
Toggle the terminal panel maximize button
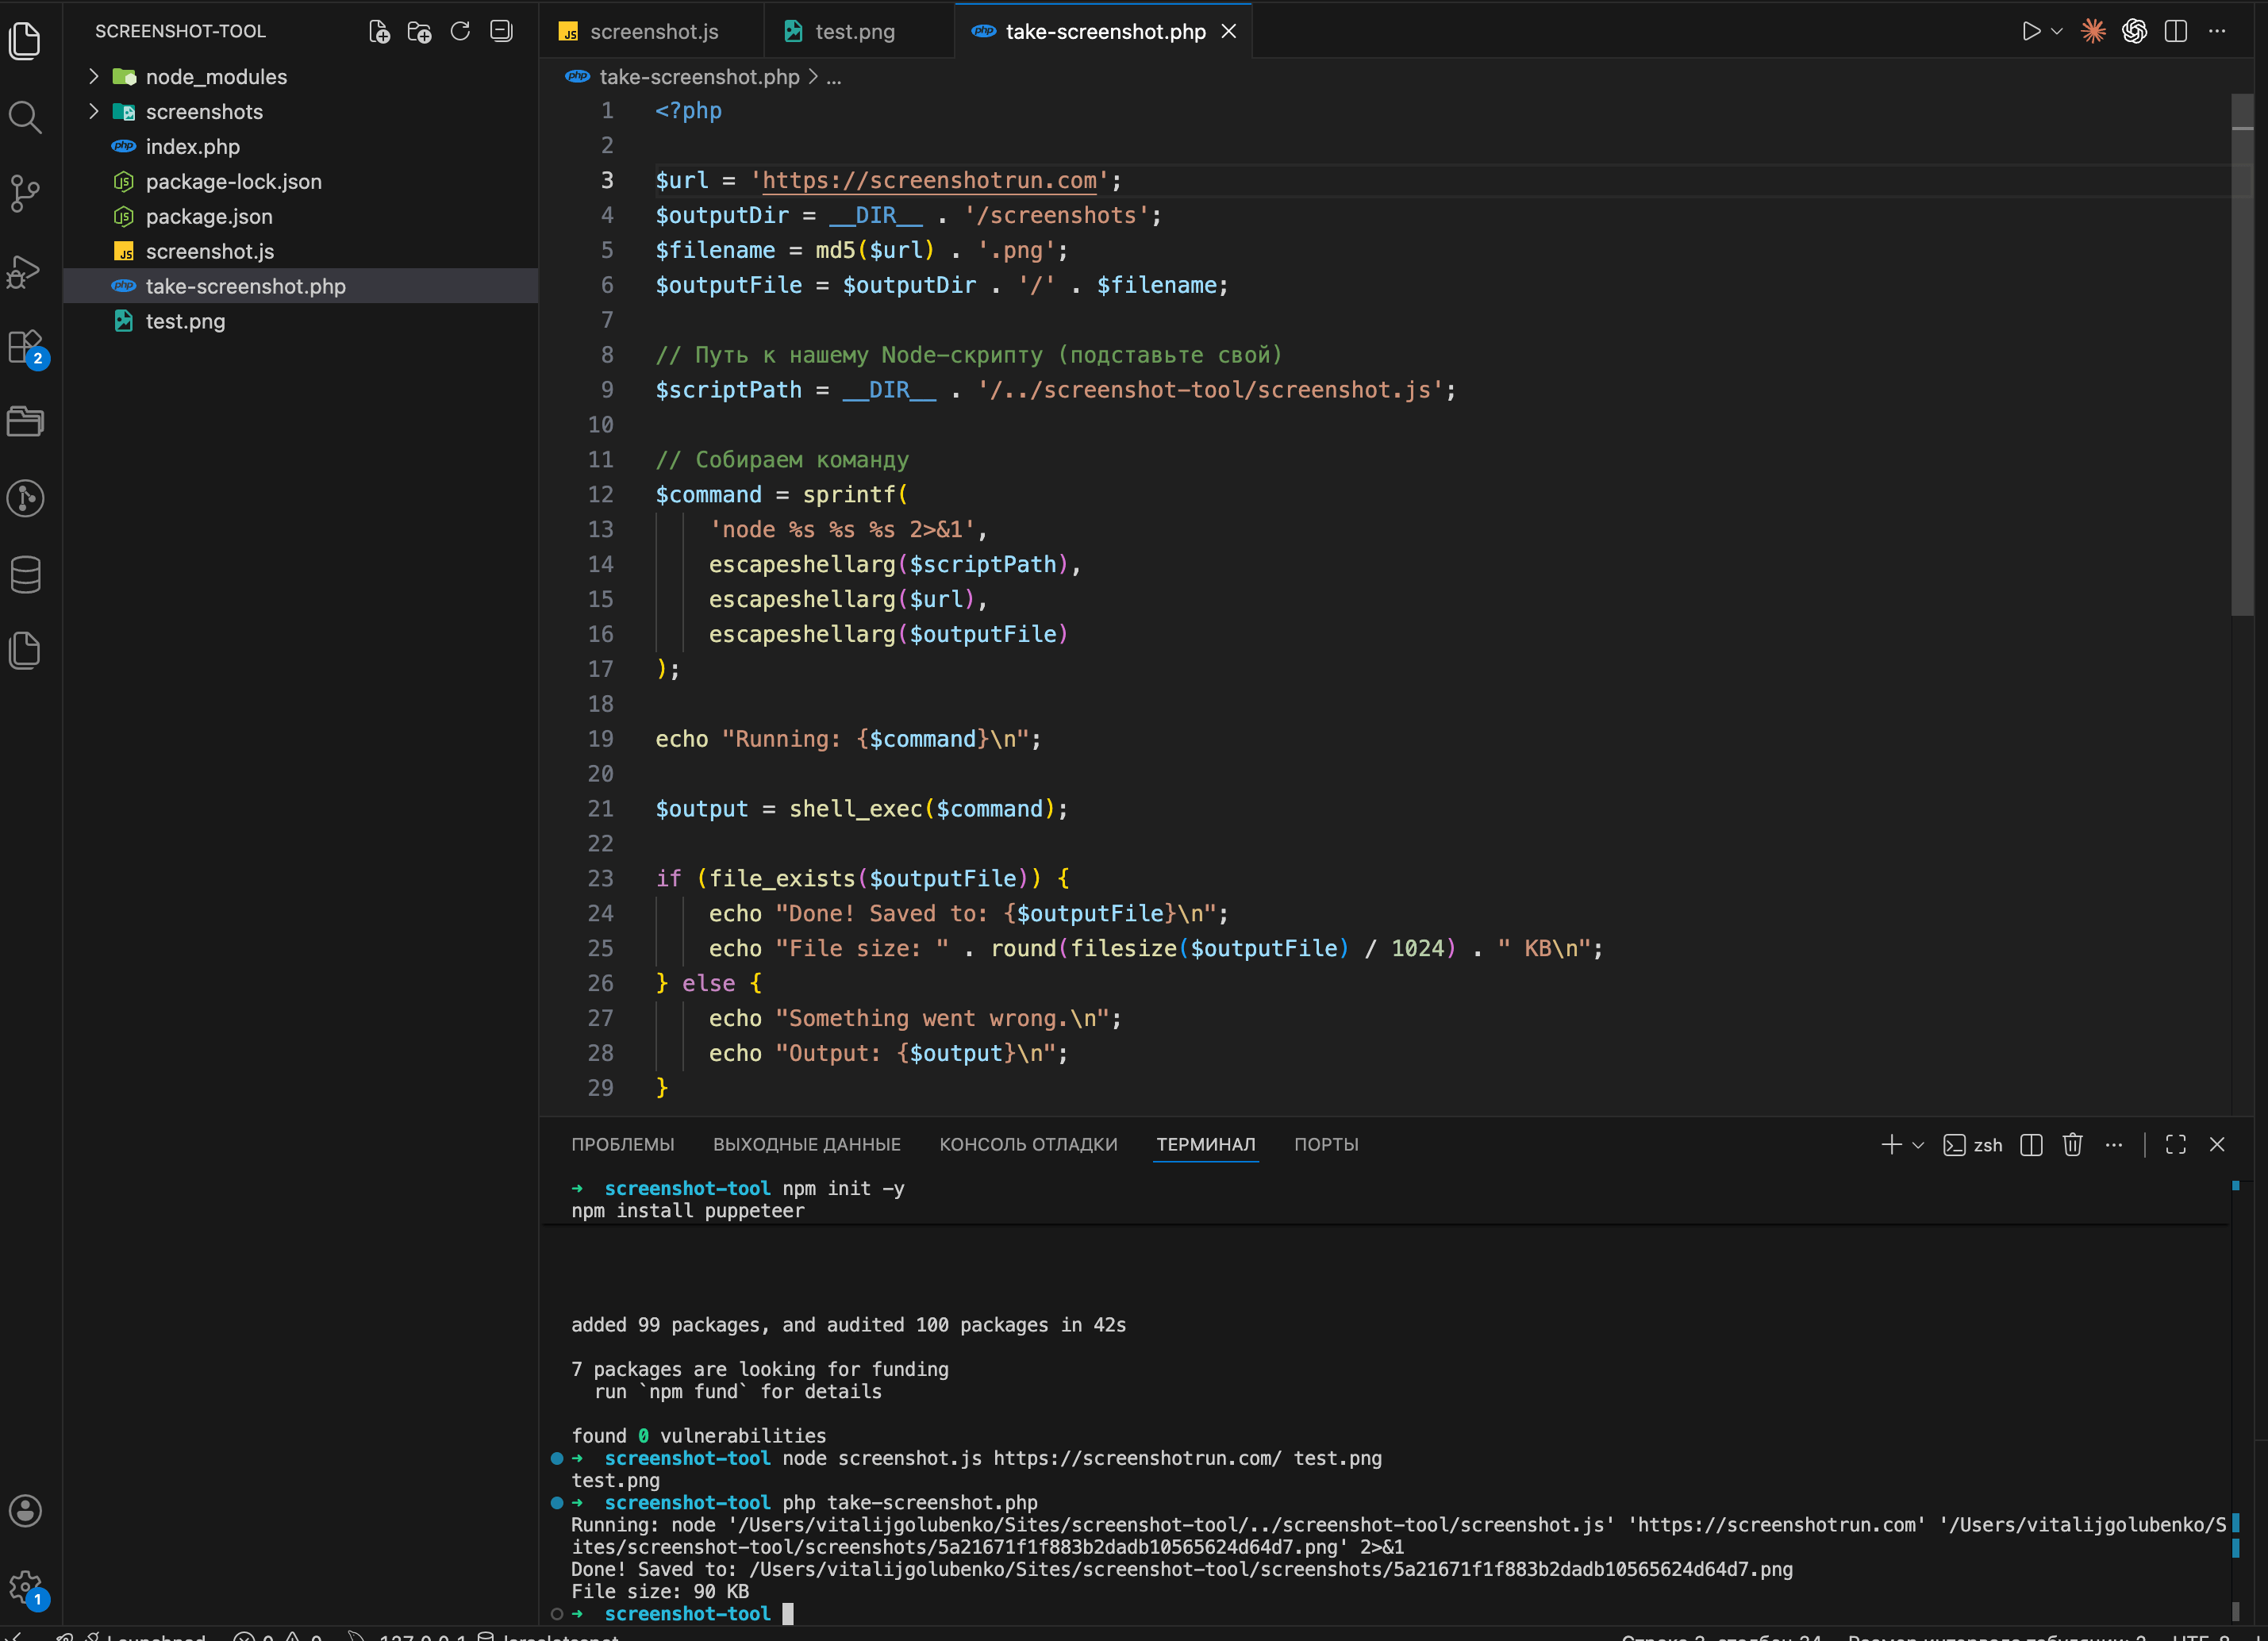[x=2177, y=1145]
